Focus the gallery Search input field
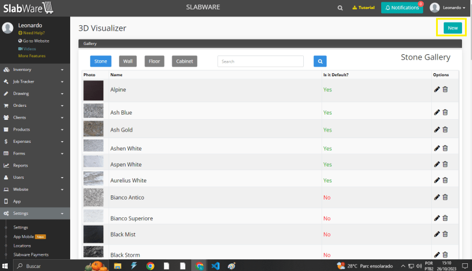The height and width of the screenshot is (271, 472). (x=260, y=61)
